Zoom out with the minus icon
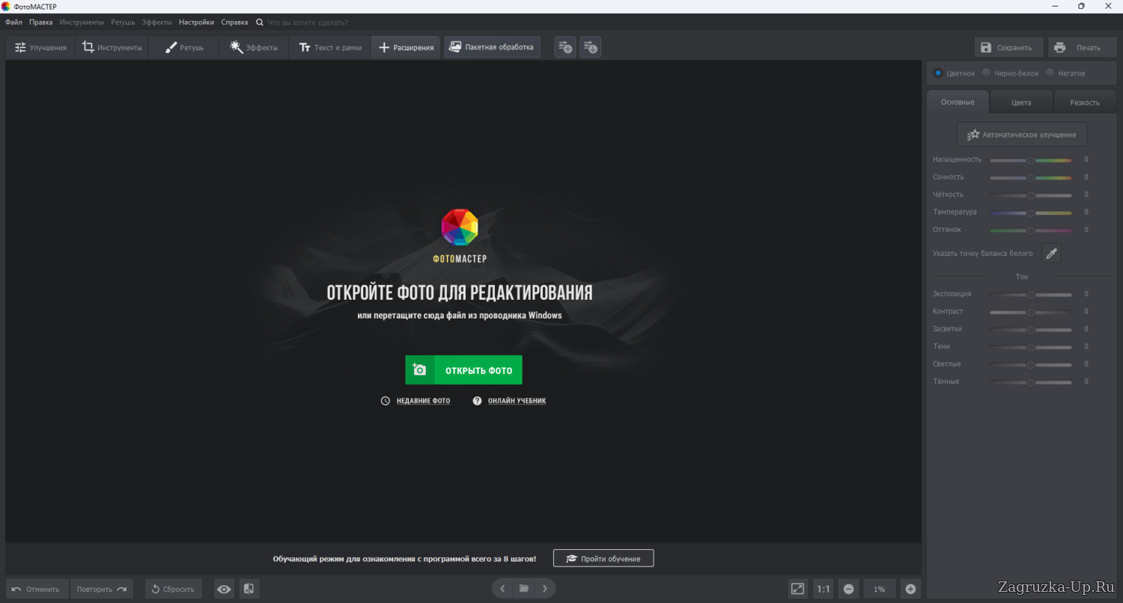 [848, 589]
